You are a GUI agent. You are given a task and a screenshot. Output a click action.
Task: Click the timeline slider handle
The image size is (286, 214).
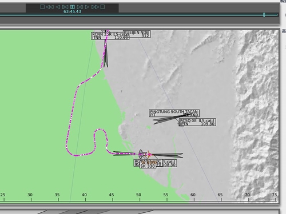tap(264, 15)
